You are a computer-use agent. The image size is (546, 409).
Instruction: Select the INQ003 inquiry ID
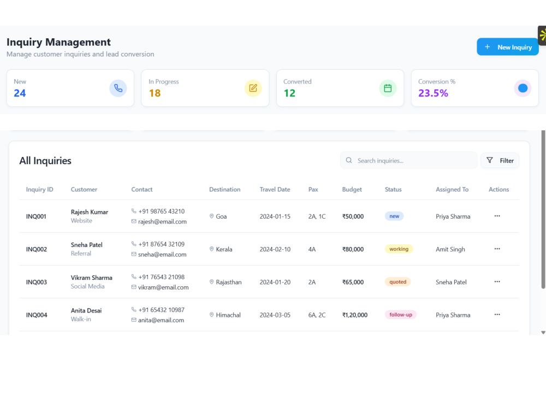37,282
